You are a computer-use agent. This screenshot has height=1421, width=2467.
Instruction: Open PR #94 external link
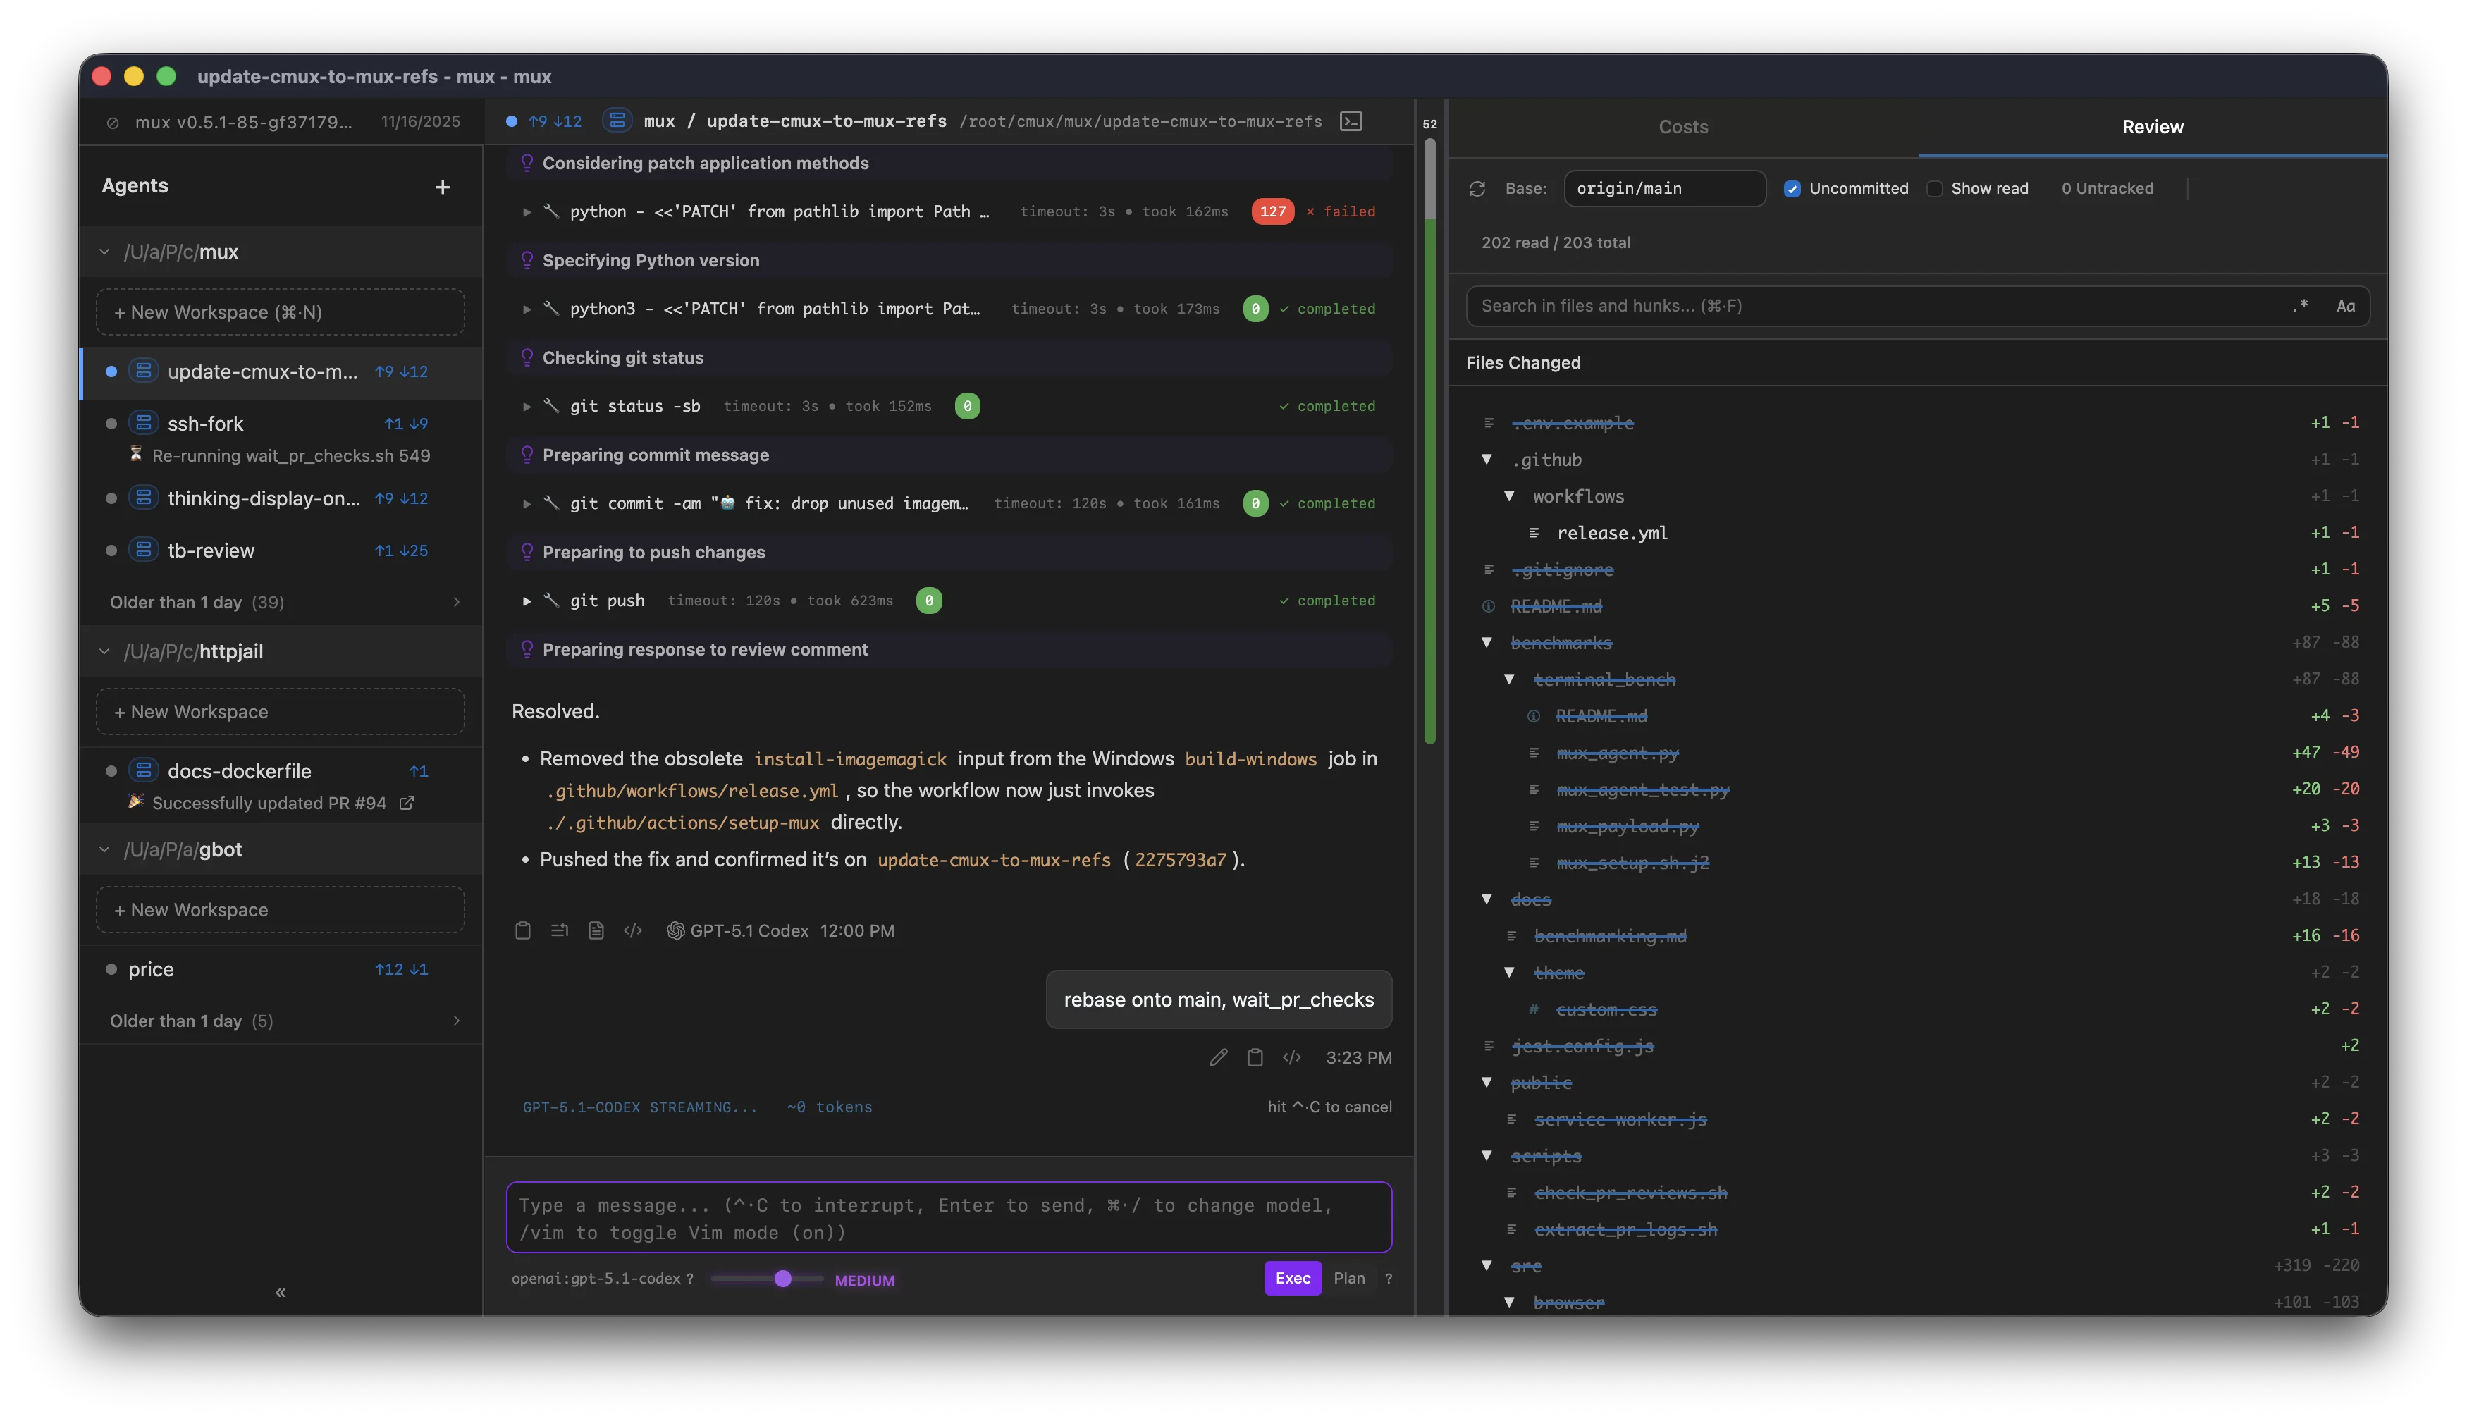[x=407, y=804]
